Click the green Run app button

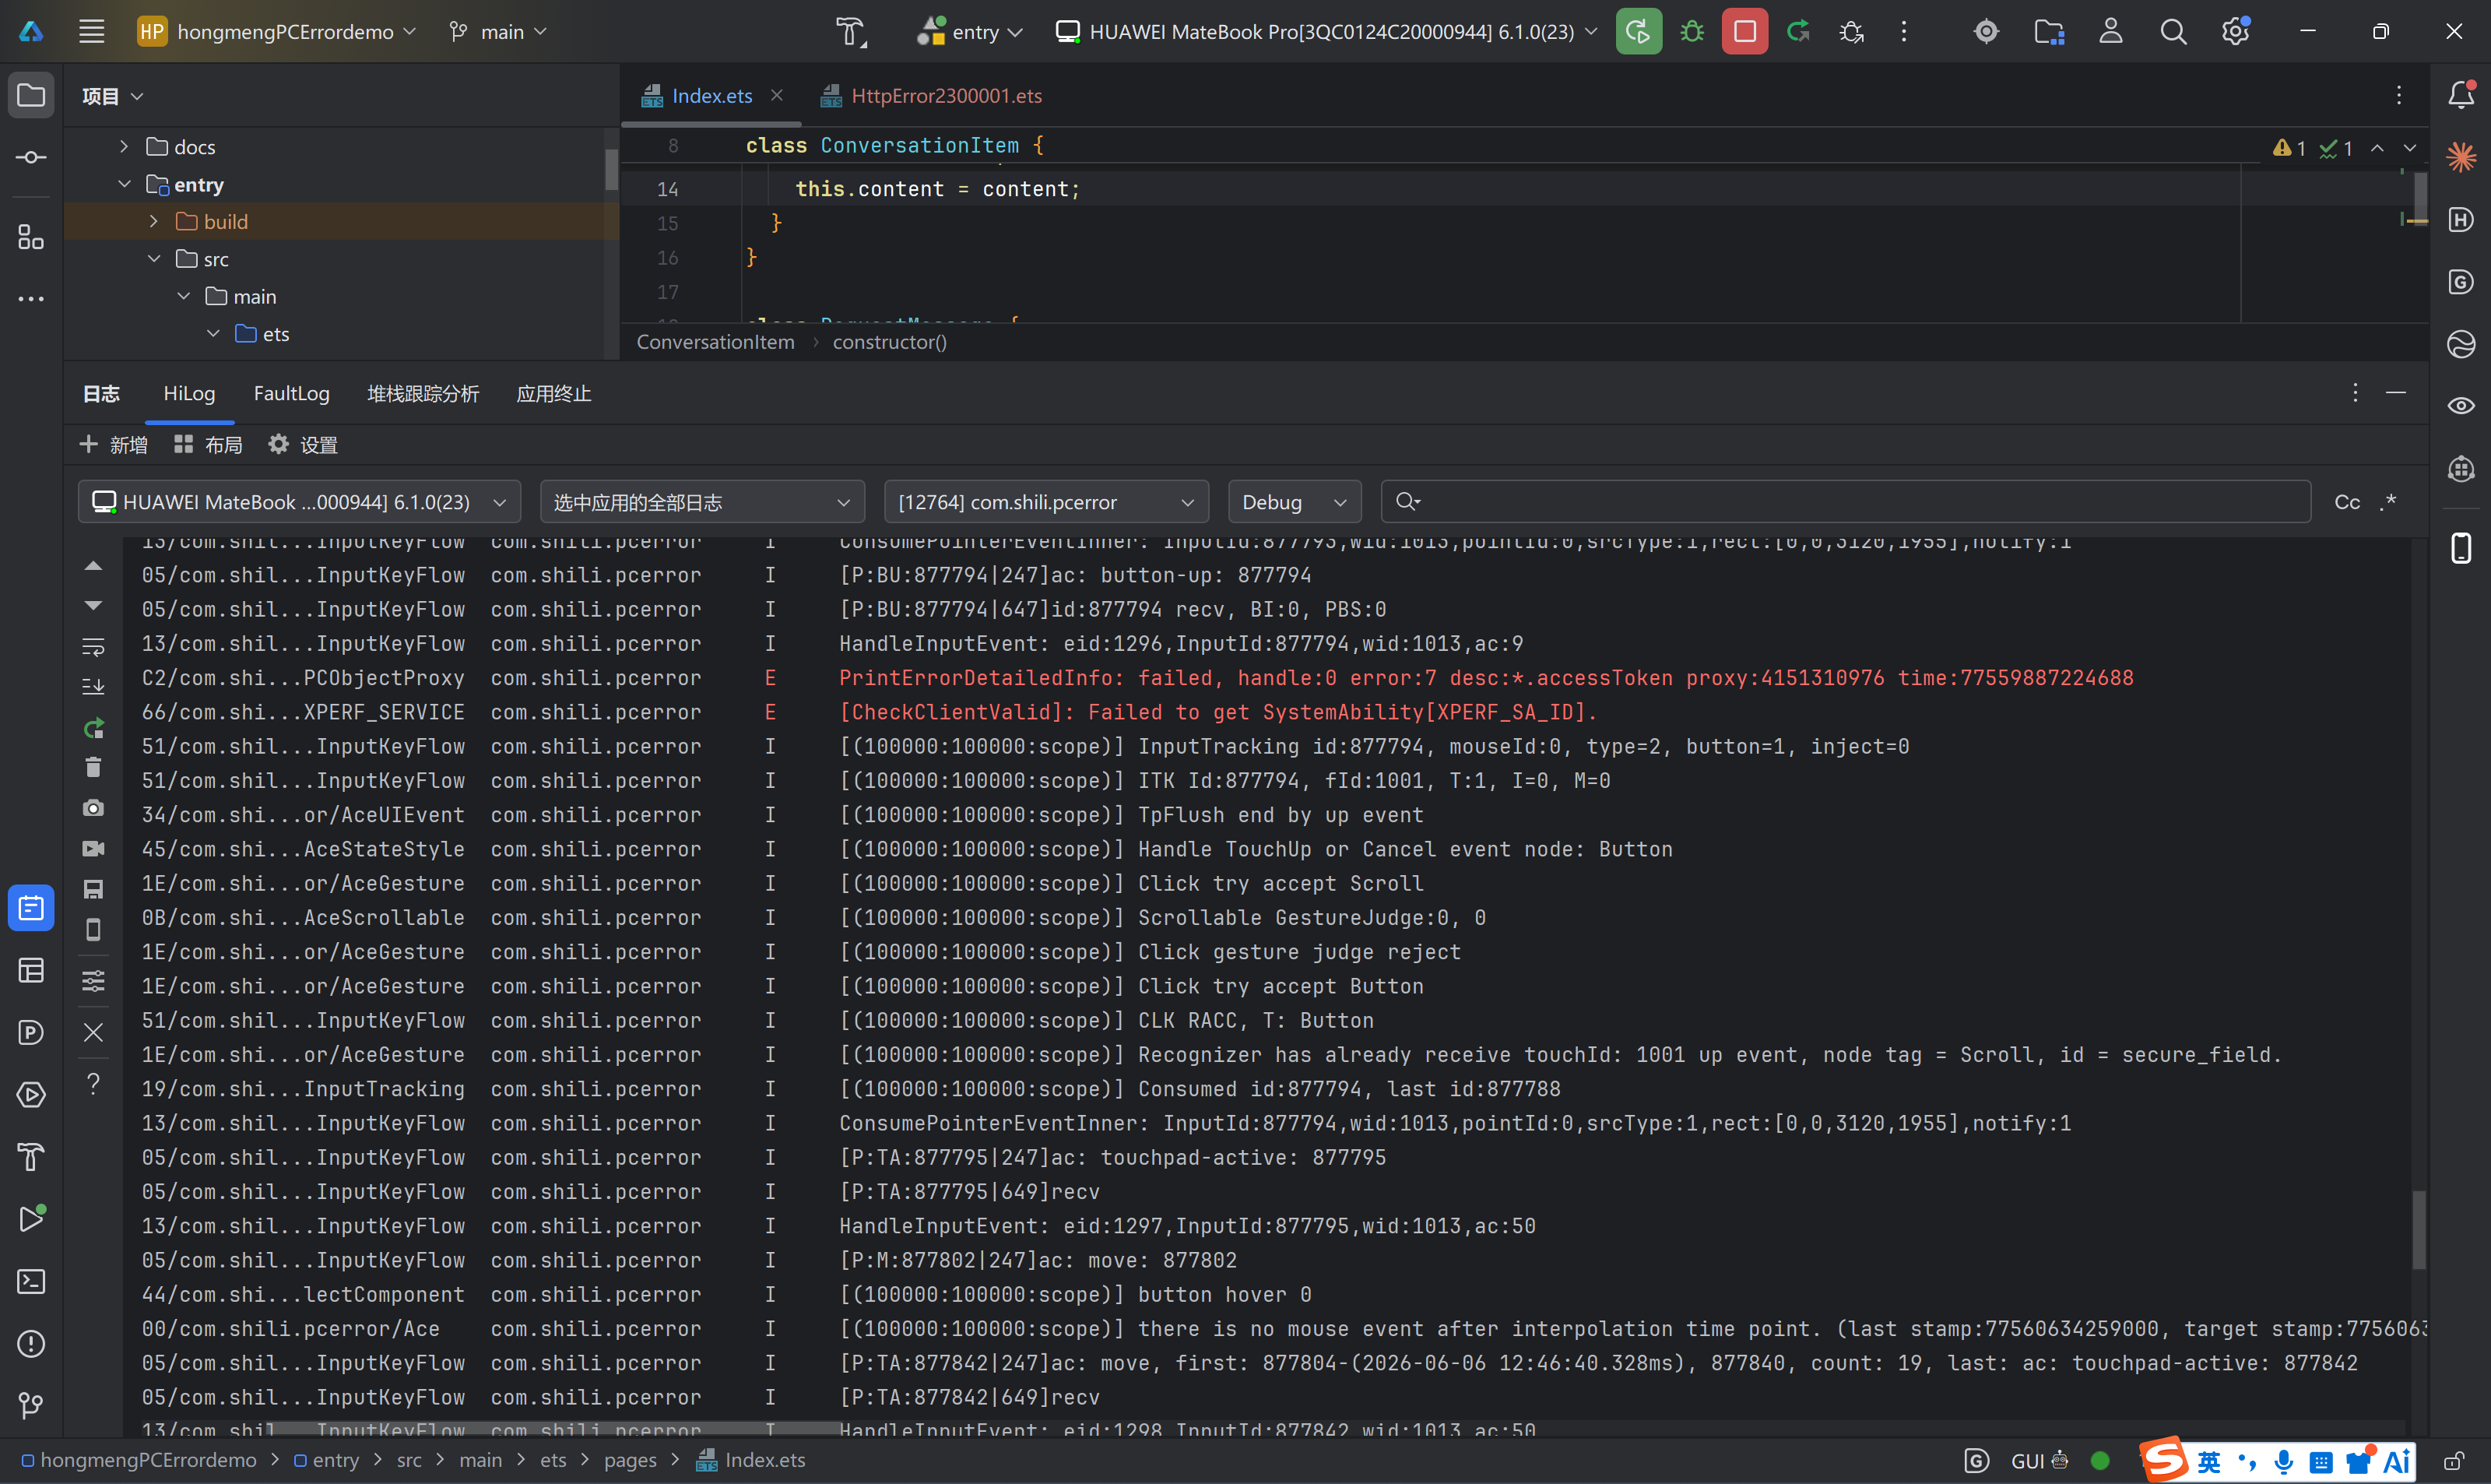pos(1639,32)
